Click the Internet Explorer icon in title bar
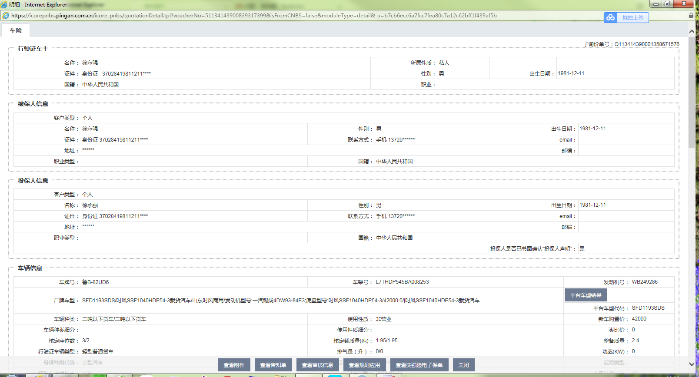This screenshot has height=377, width=699. (x=4, y=4)
